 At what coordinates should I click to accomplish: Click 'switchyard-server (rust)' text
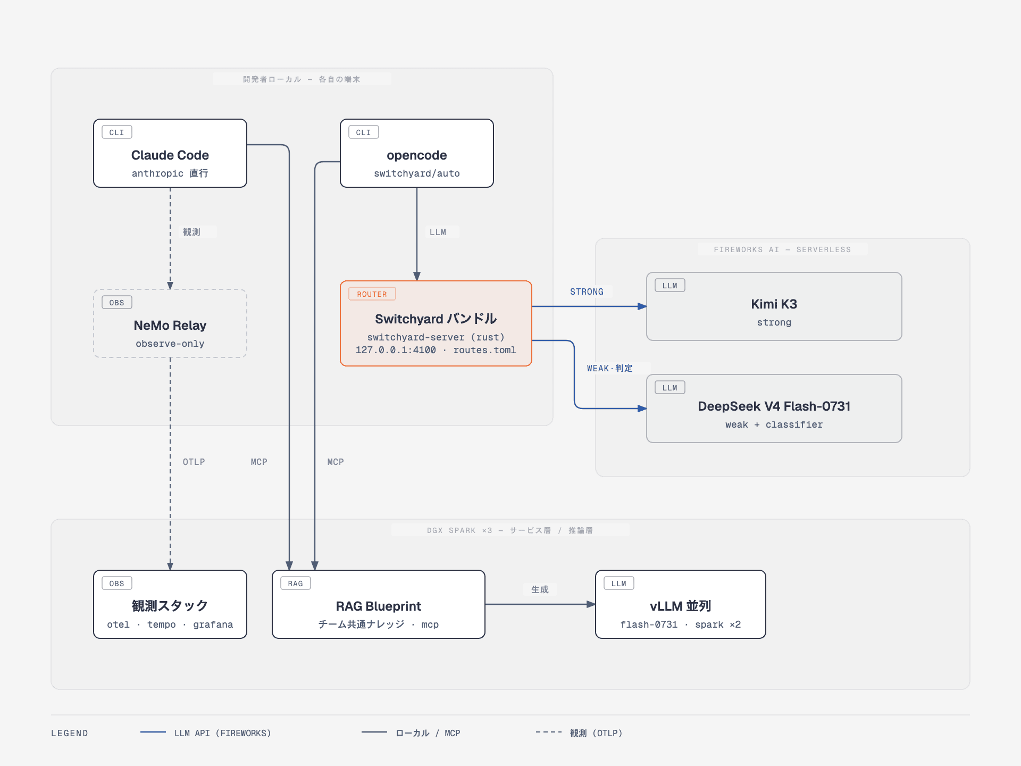click(436, 337)
